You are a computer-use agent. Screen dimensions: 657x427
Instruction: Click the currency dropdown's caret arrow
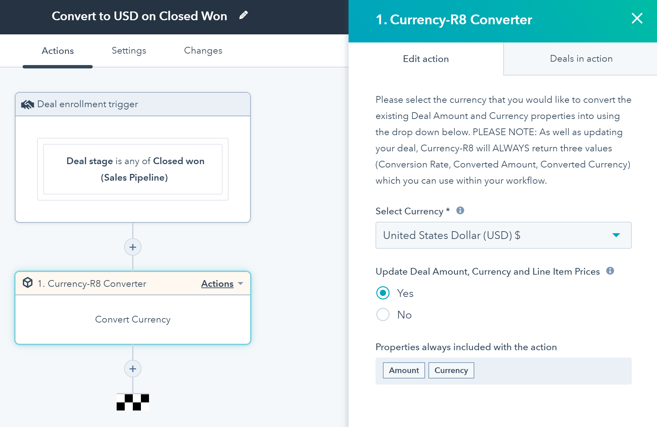pos(616,235)
